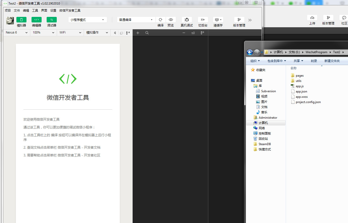Select 桌面 in Explorer sidebar
Viewport: 348px width, 223px height.
(x=257, y=81)
